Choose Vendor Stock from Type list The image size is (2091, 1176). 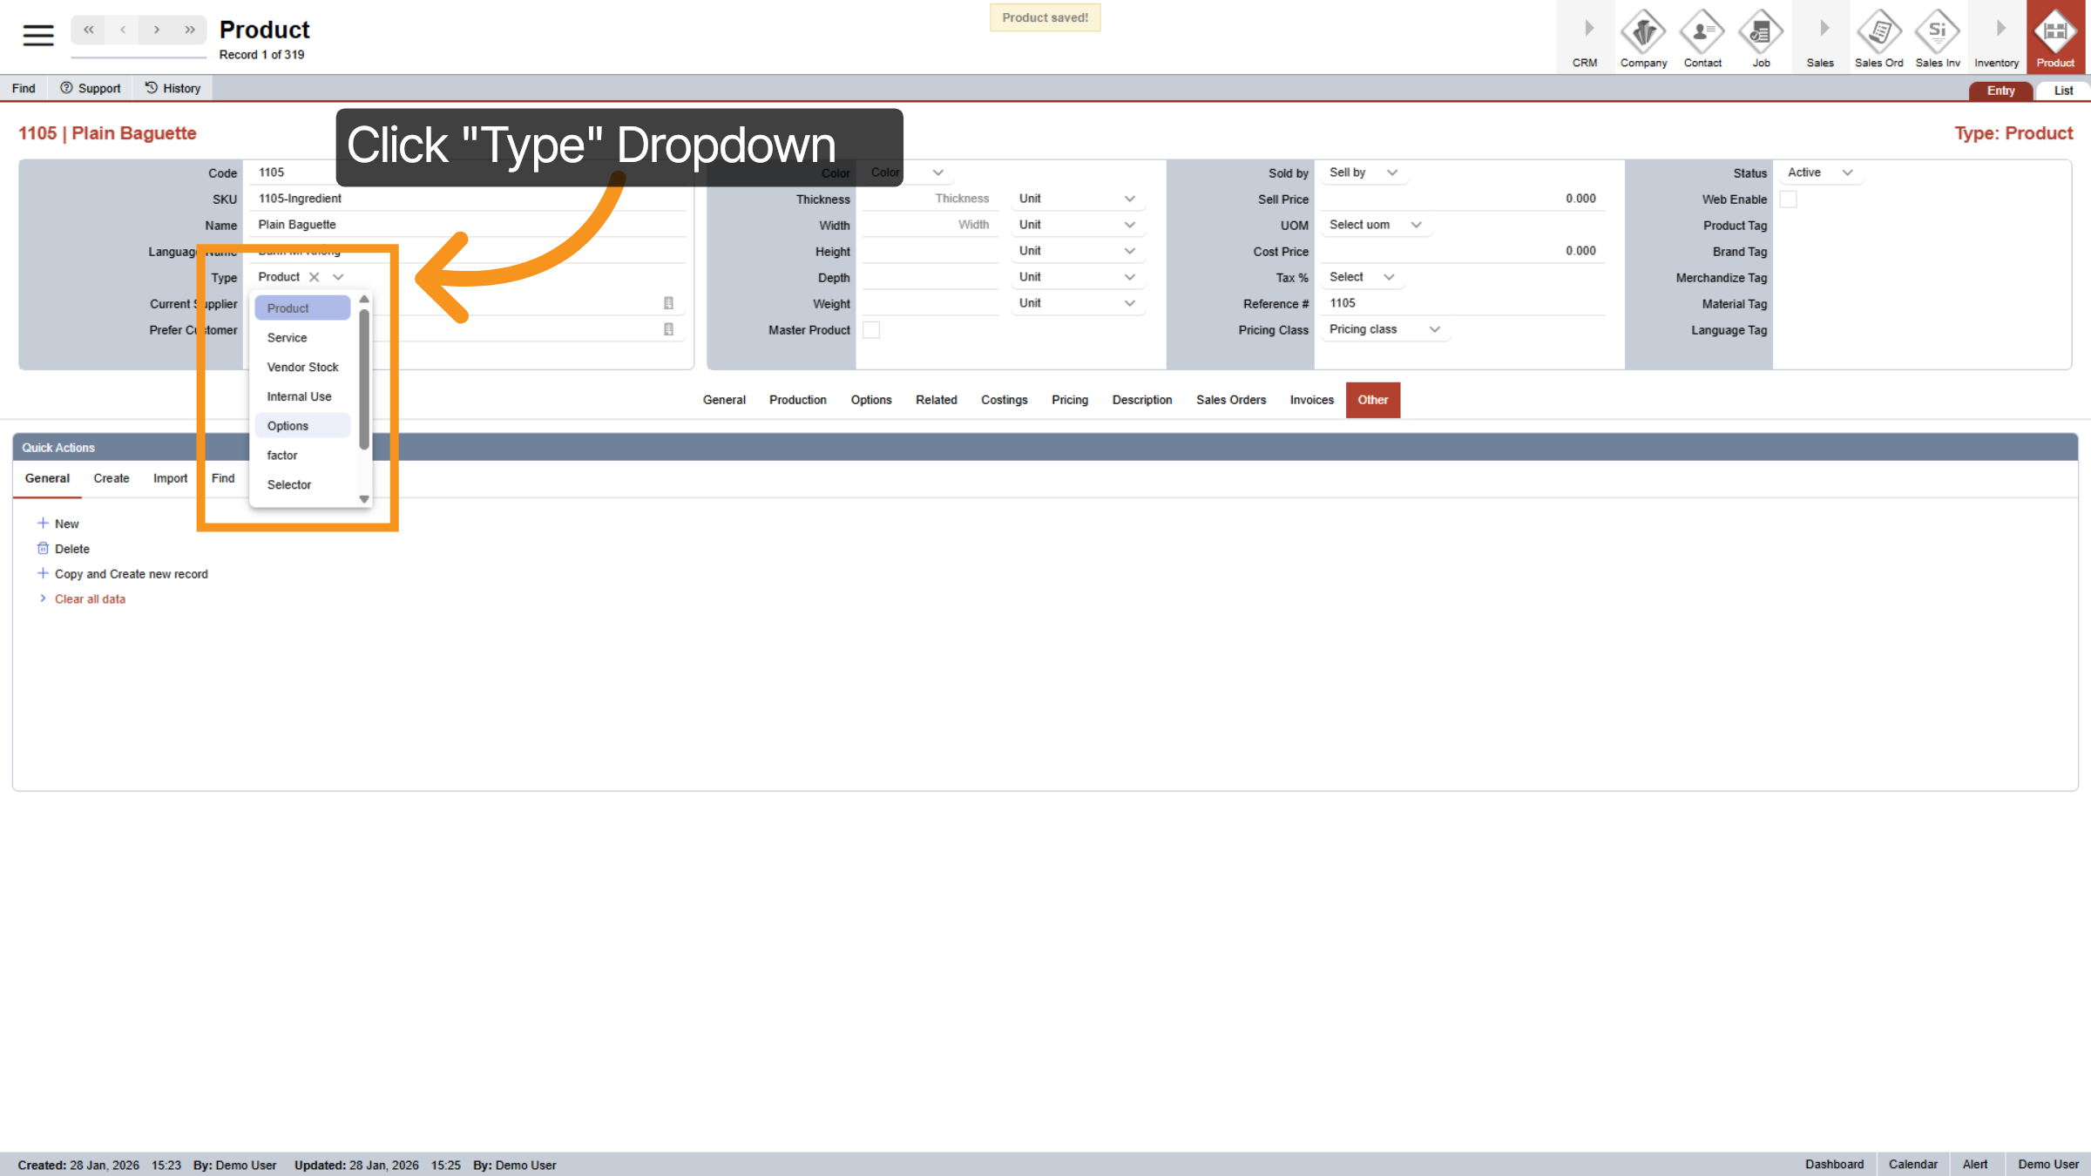tap(302, 367)
